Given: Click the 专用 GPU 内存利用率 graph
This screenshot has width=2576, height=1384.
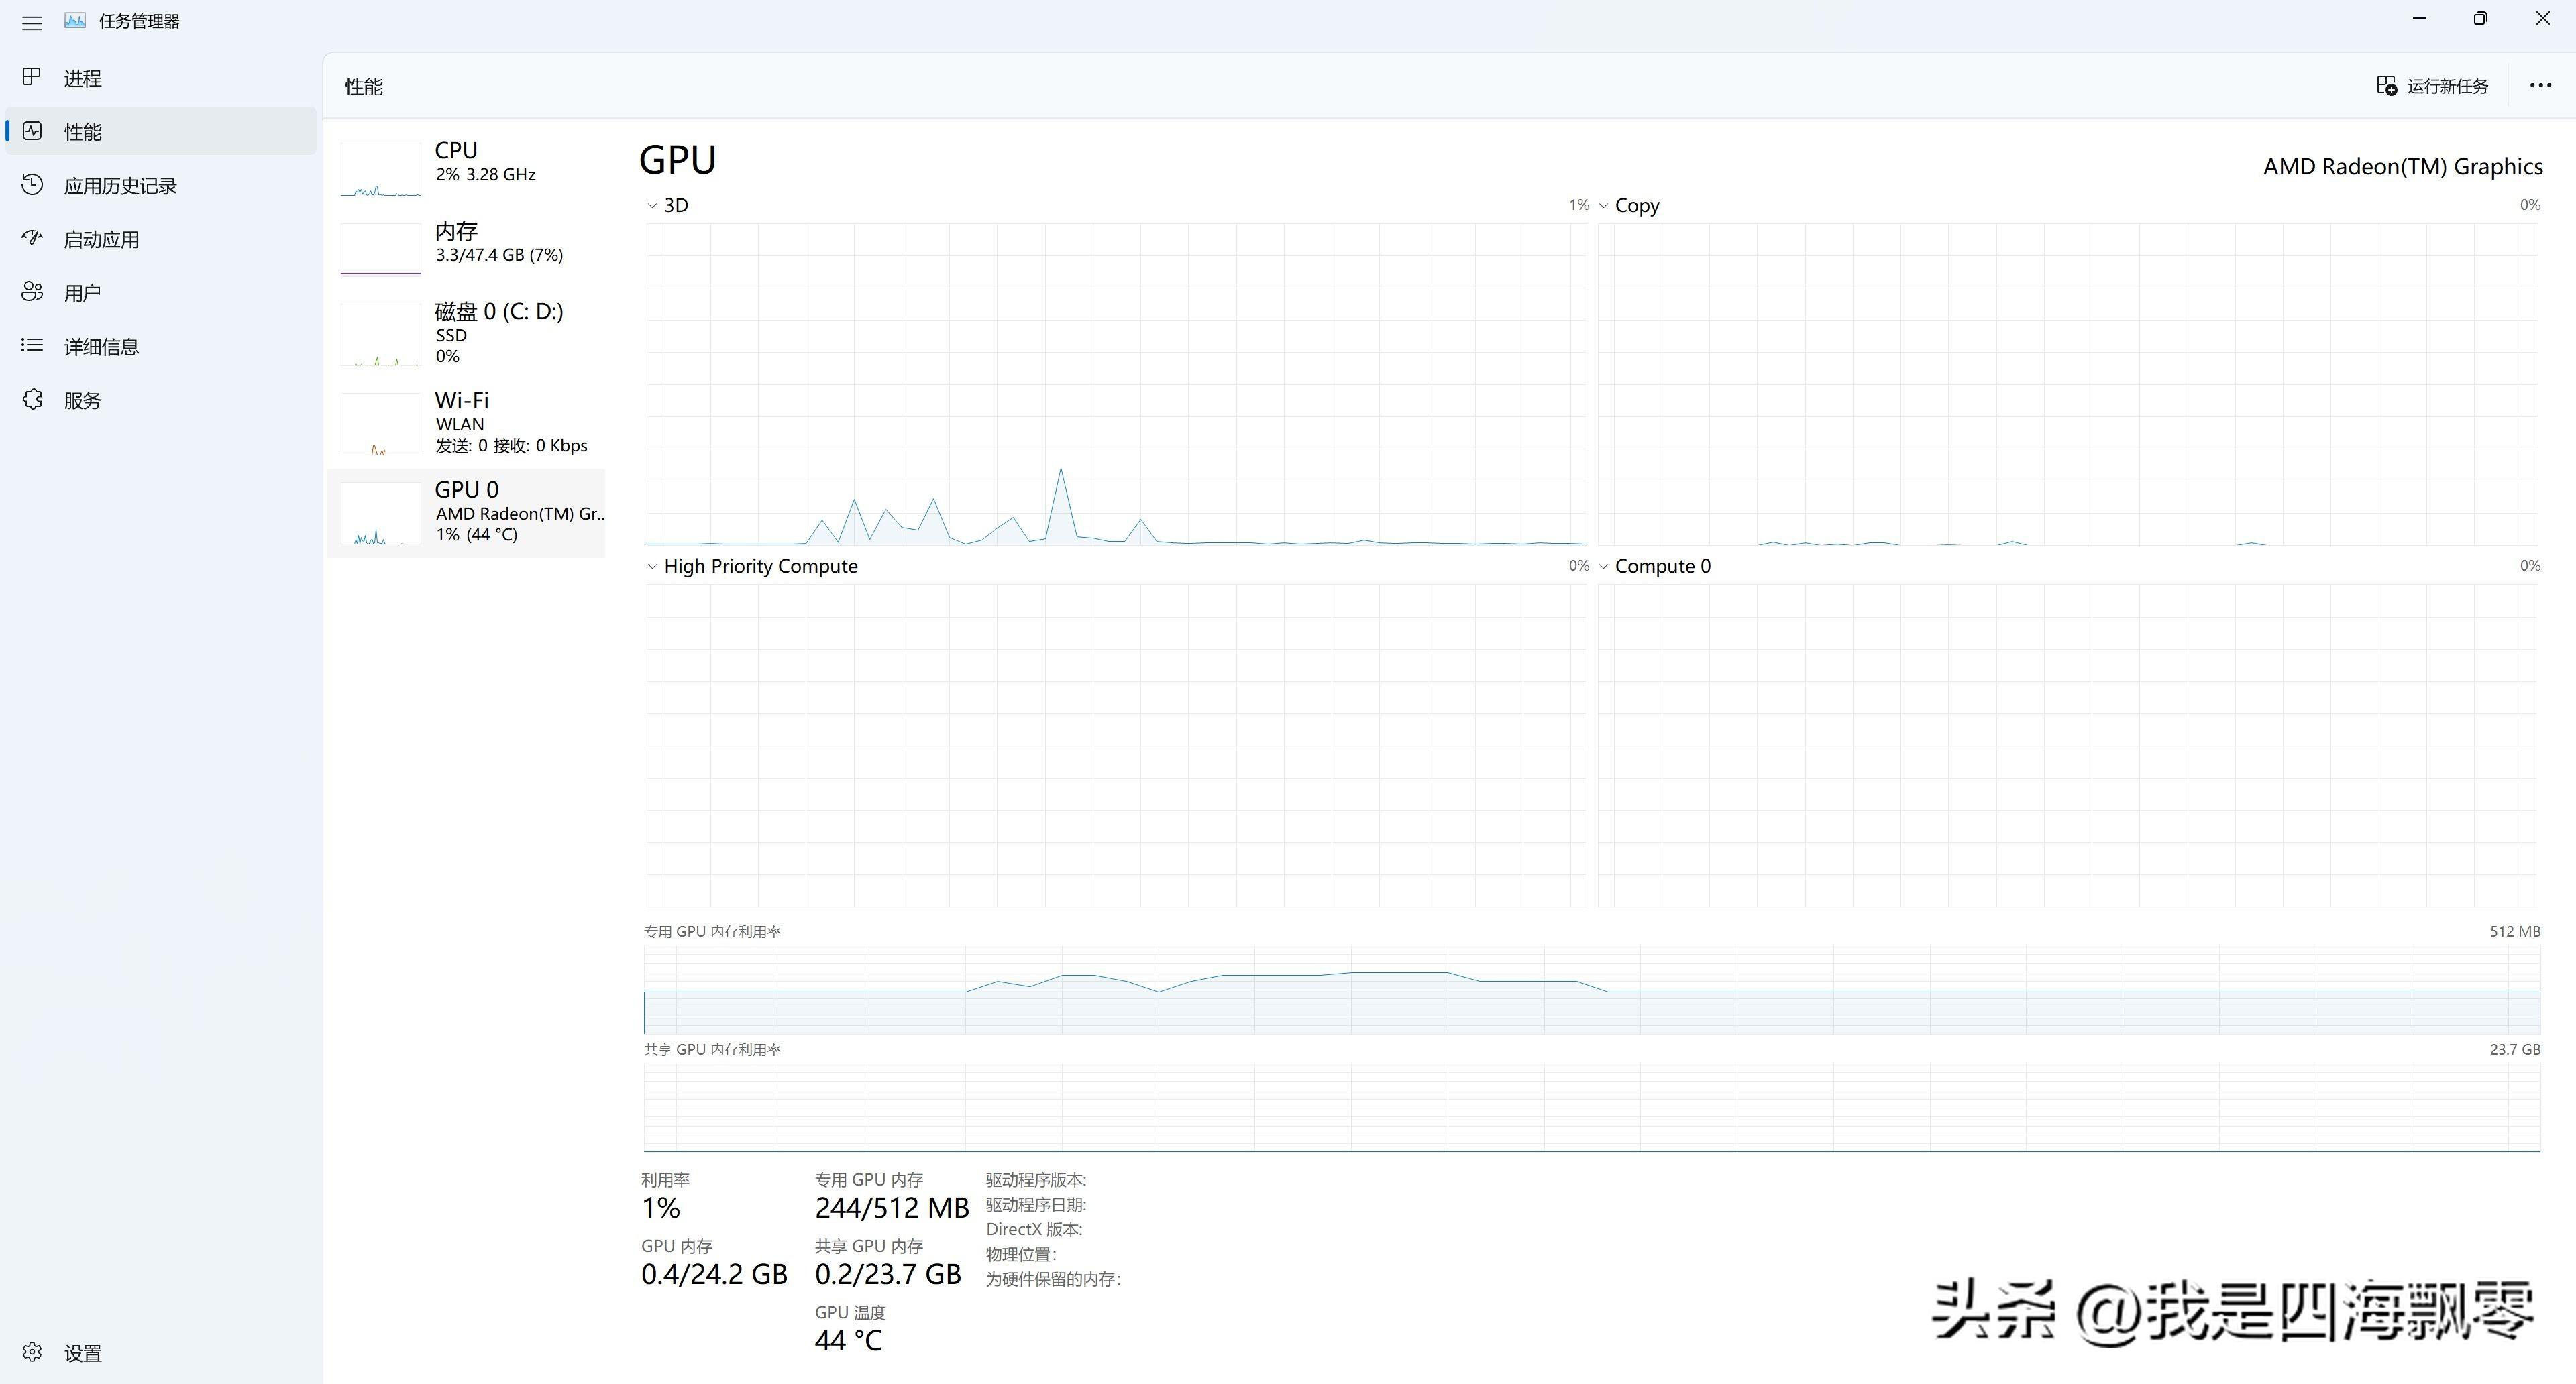Looking at the screenshot, I should (1591, 989).
